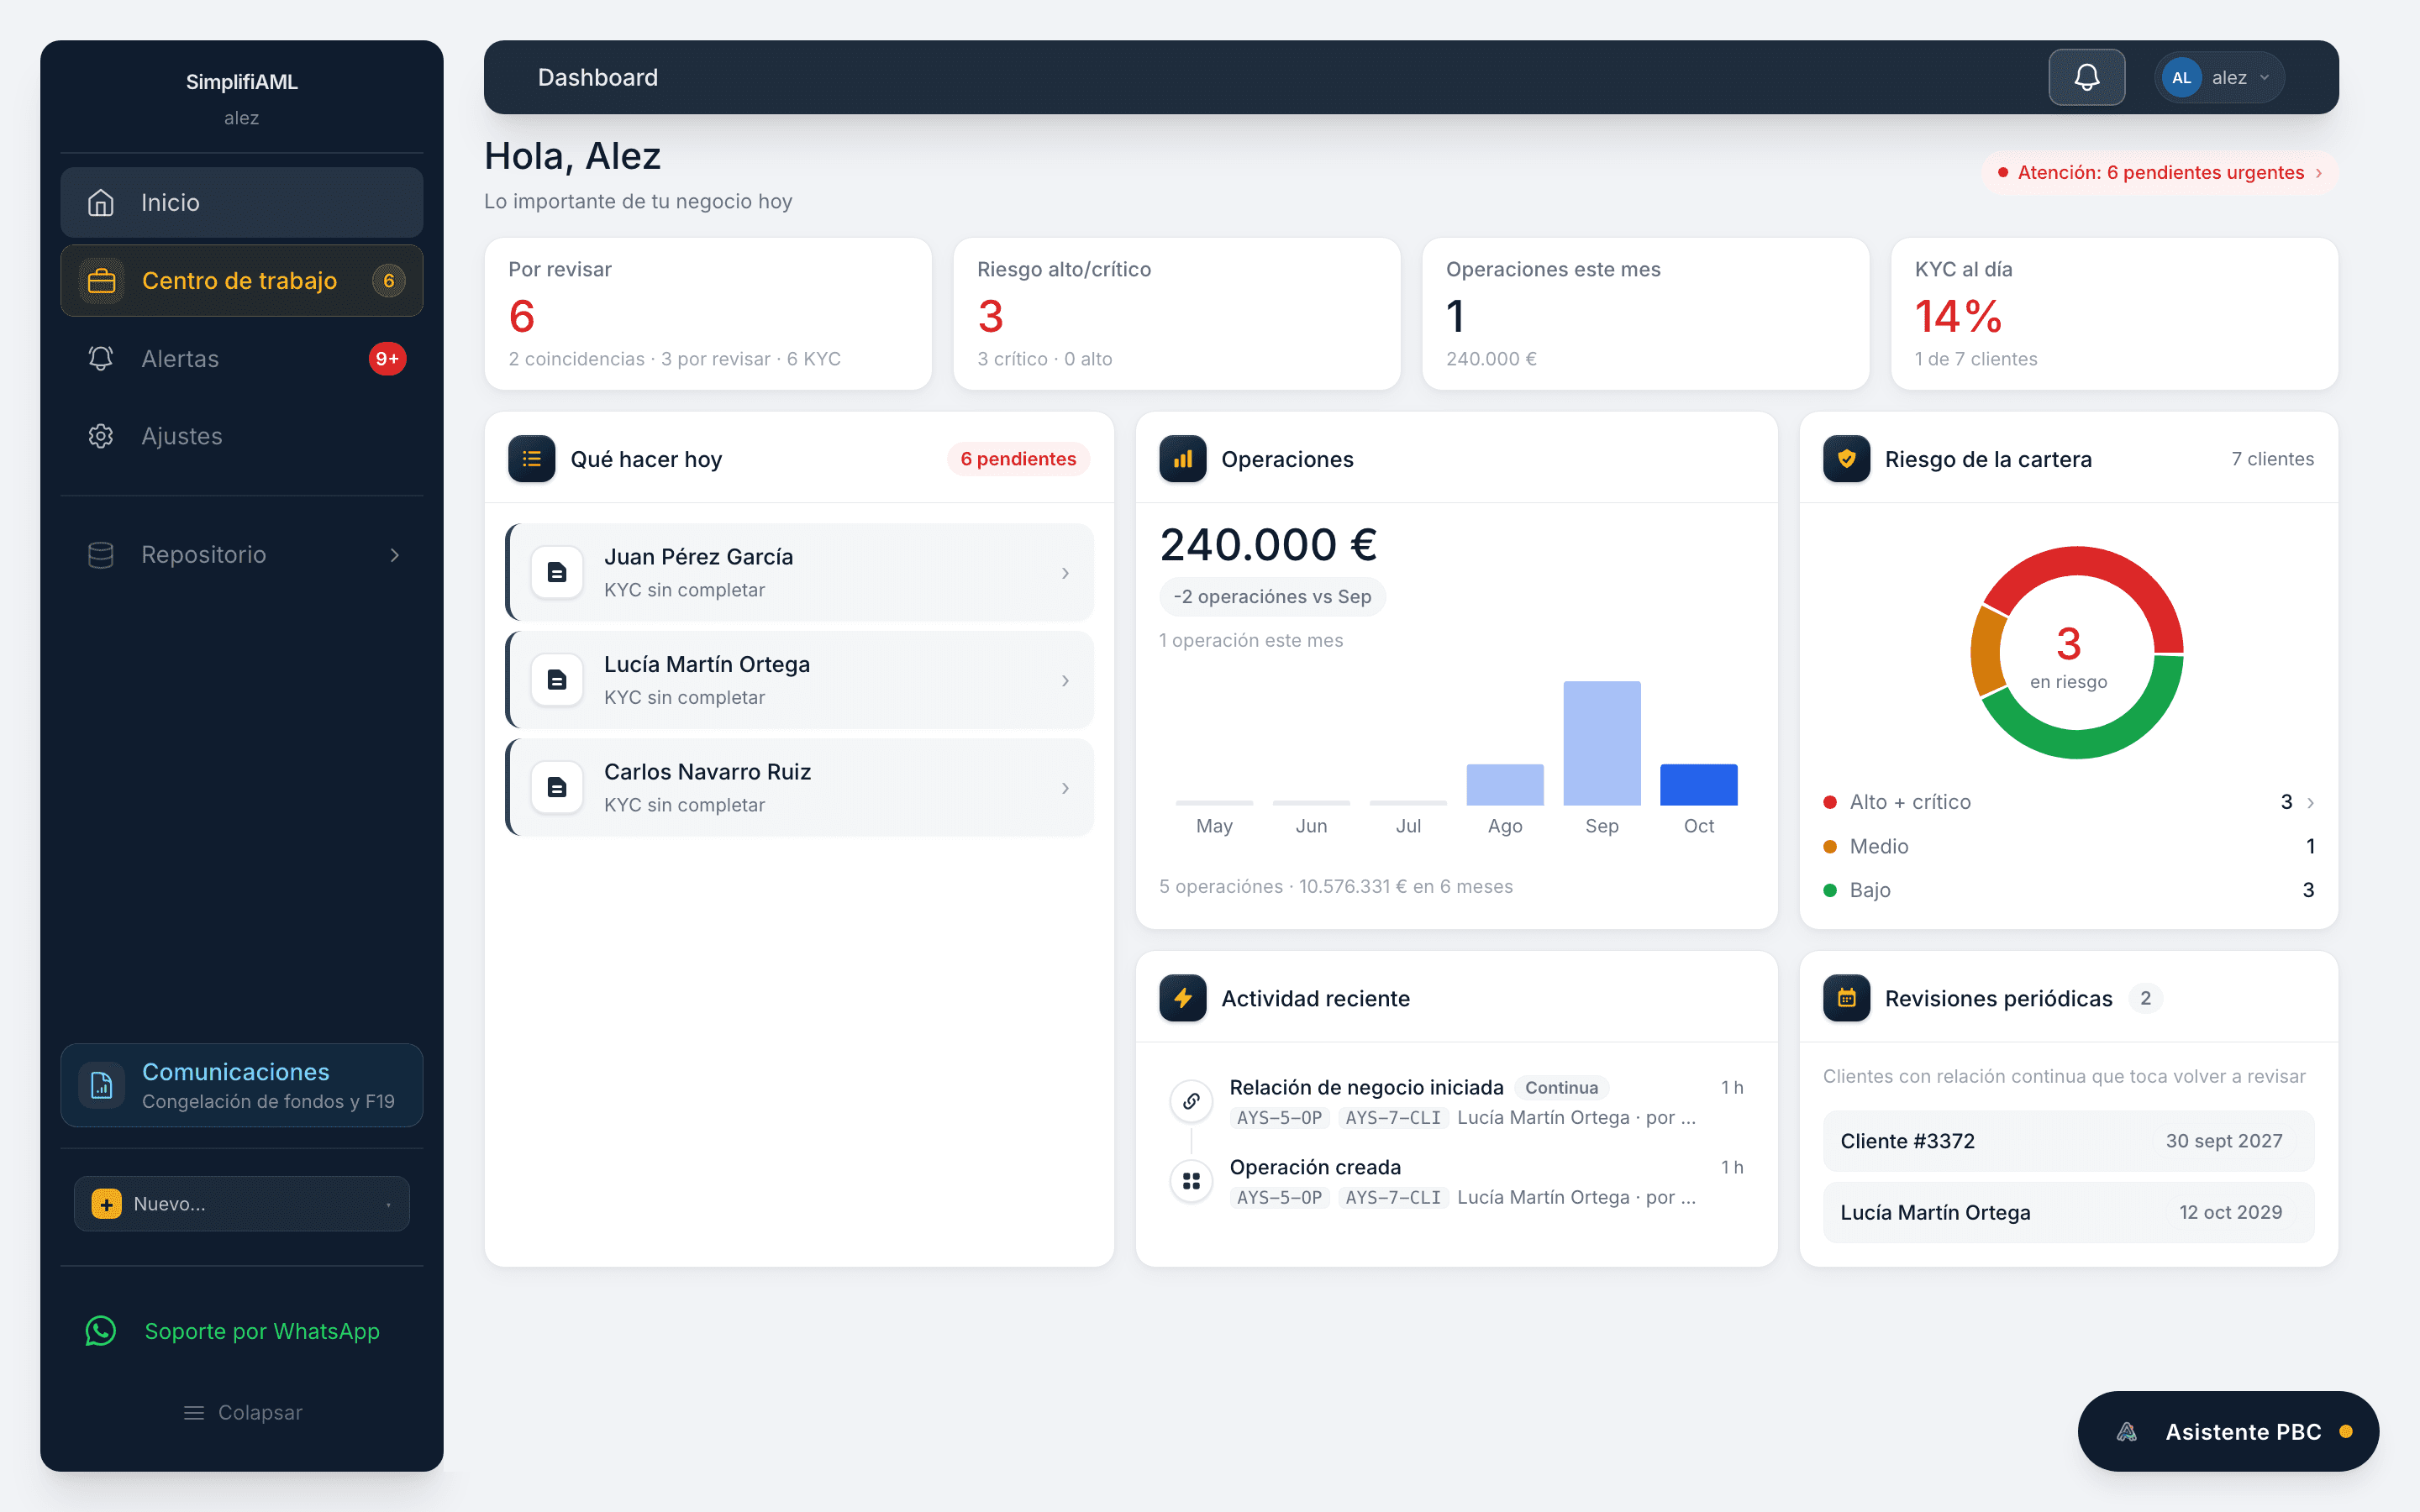The width and height of the screenshot is (2420, 1512).
Task: Click the database icon beside Repositorio
Action: tap(101, 554)
